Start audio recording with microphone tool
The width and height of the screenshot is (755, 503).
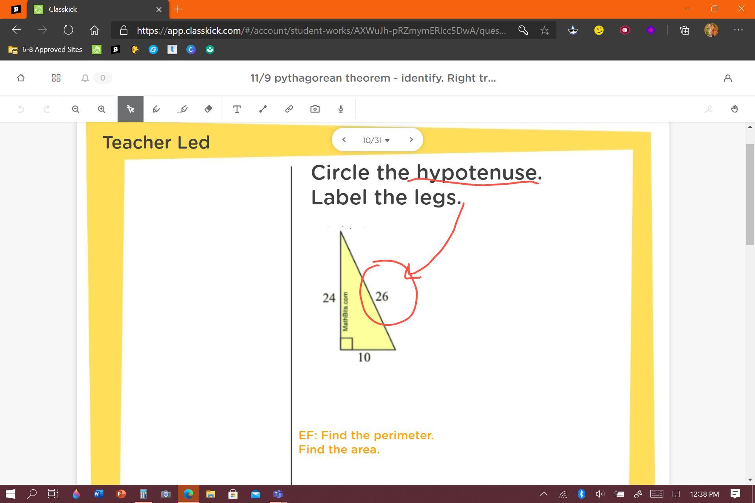[x=341, y=109]
